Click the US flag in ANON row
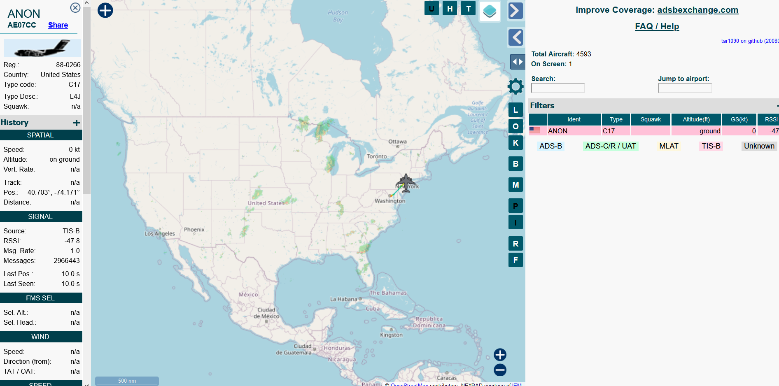The width and height of the screenshot is (779, 386). point(534,130)
